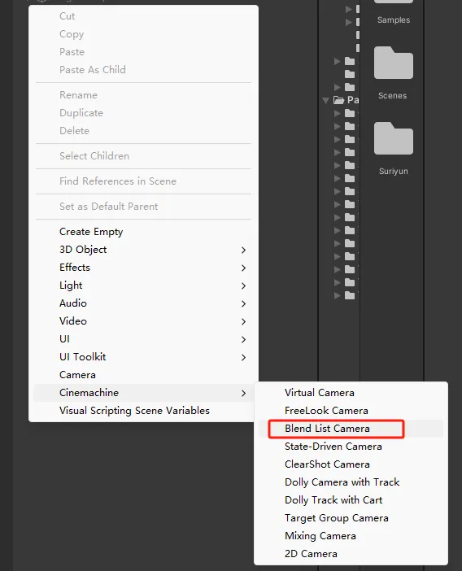Open the Suriyun folder icon

394,138
